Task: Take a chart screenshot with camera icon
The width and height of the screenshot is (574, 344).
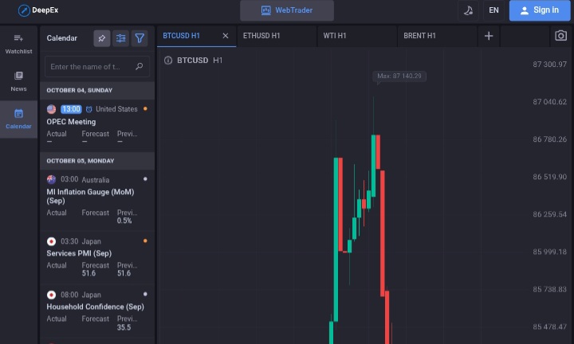Action: click(560, 36)
